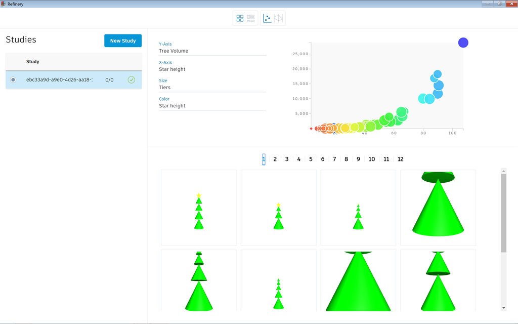Image resolution: width=518 pixels, height=324 pixels.
Task: Click the New Study button
Action: pyautogui.click(x=123, y=41)
